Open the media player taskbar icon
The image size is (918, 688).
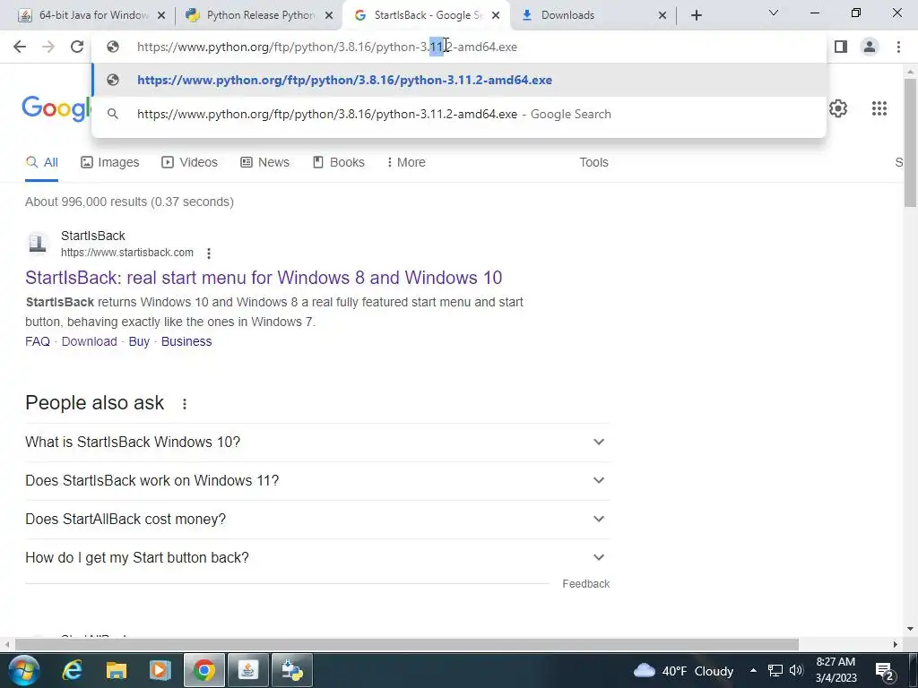160,670
